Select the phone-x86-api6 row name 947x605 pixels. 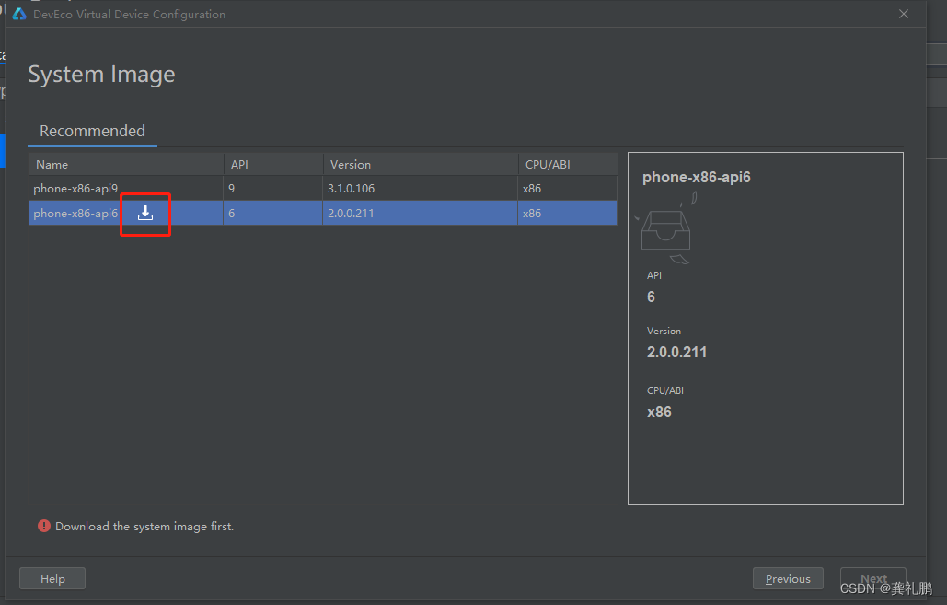75,214
